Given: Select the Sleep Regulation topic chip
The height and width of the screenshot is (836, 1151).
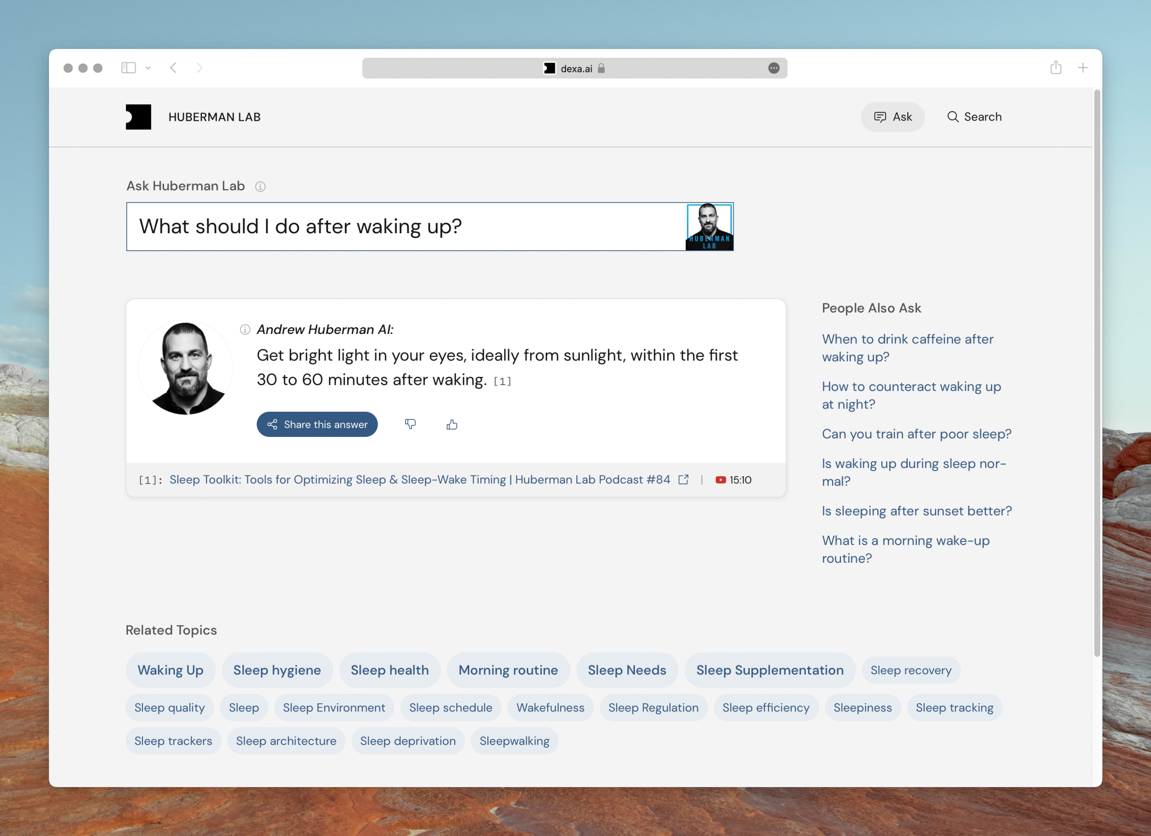Looking at the screenshot, I should point(653,707).
